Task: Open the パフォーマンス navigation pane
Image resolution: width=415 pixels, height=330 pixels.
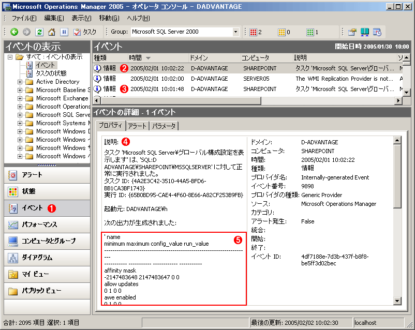Action: (x=47, y=224)
